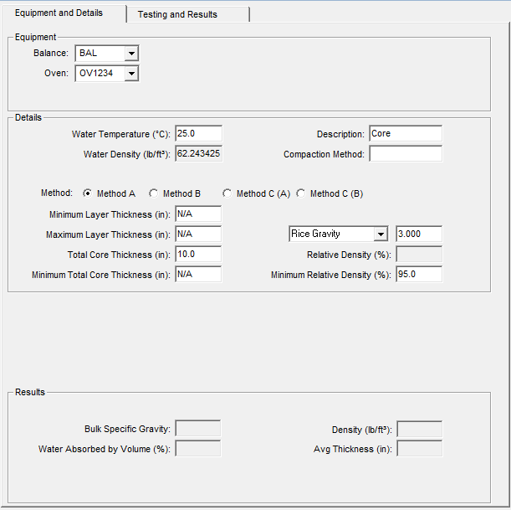Screen dimensions: 511x510
Task: Click the Water Density value box
Action: (198, 154)
